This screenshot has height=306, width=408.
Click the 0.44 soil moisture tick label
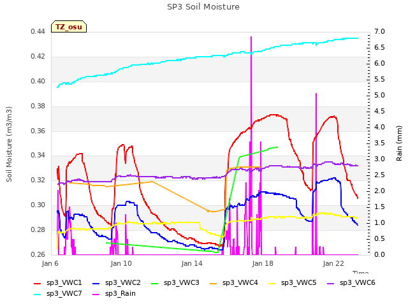(38, 31)
